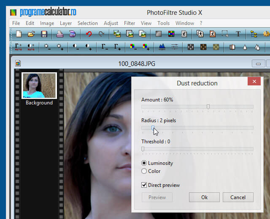Save the image using the floppy disk icon

[44, 34]
